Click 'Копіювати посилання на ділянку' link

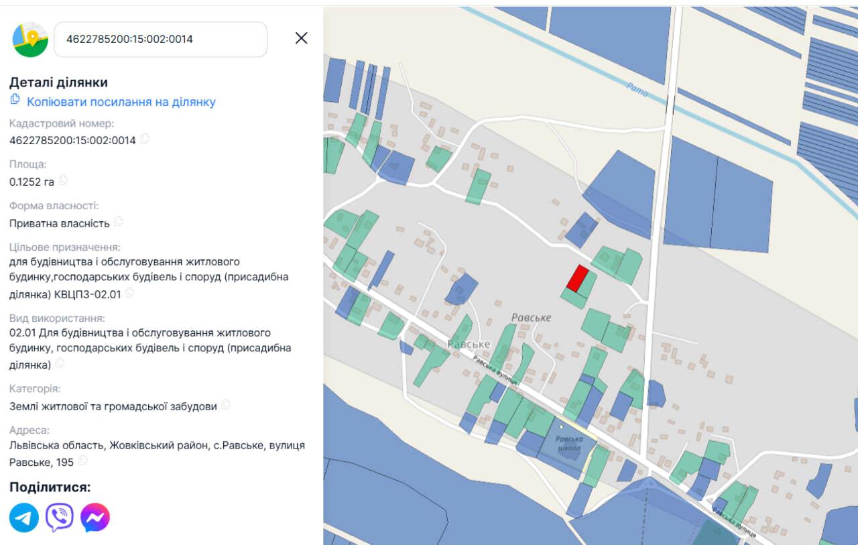click(121, 102)
